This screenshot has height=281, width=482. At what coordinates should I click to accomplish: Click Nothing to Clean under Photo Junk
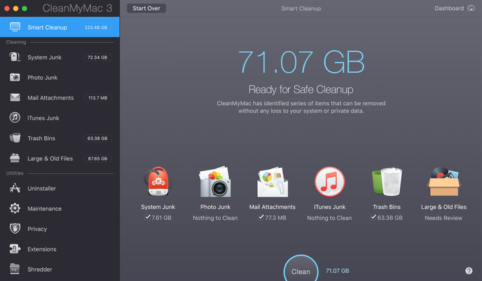tap(215, 218)
